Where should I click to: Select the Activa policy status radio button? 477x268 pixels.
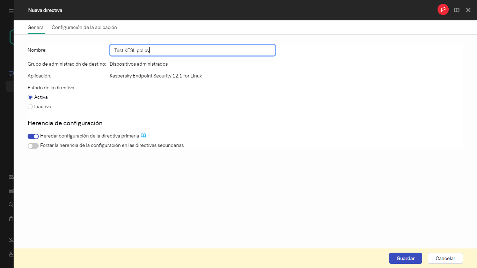30,97
